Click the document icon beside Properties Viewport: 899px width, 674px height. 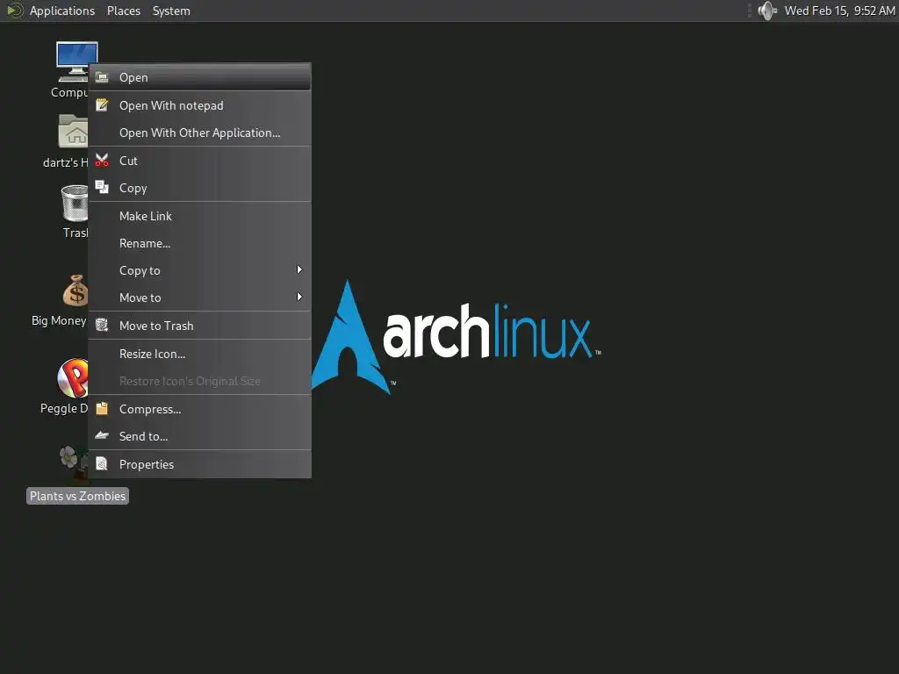[x=102, y=463]
